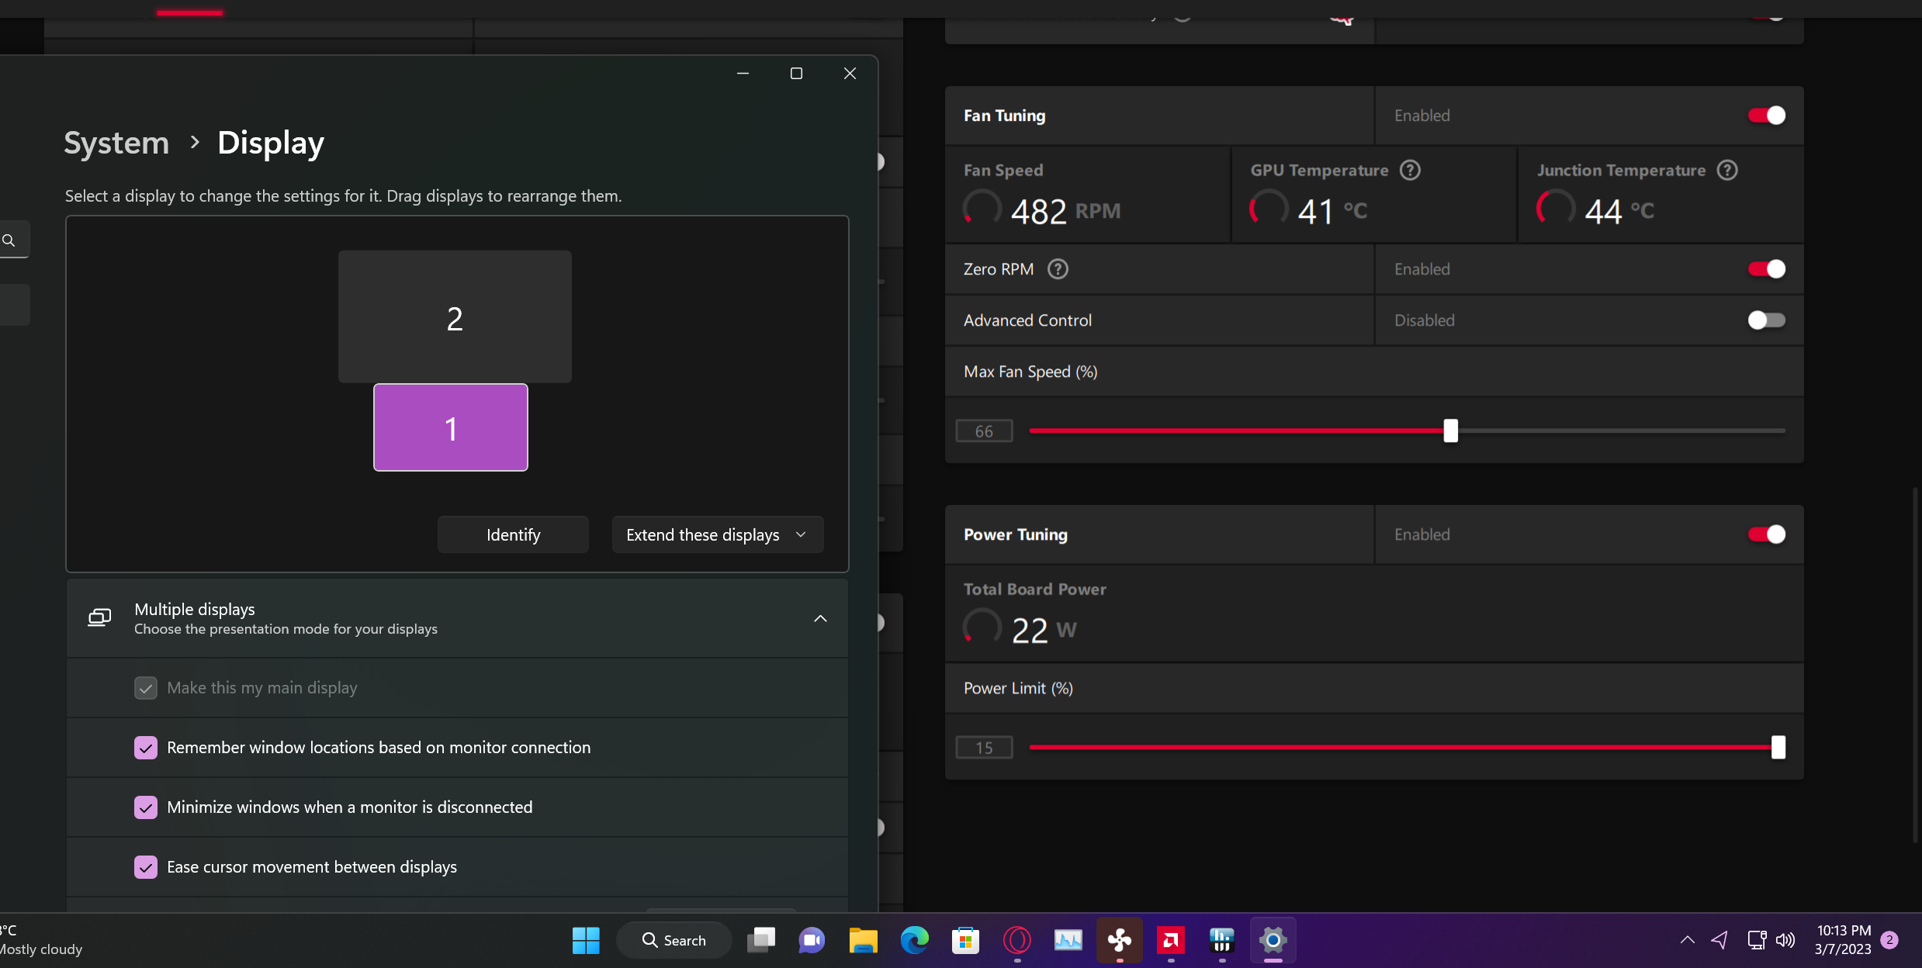This screenshot has height=968, width=1922.
Task: Click the Junction Temperature help icon
Action: 1727,170
